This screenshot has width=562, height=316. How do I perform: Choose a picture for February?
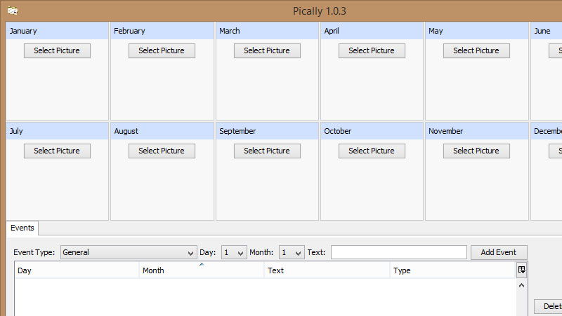(x=162, y=50)
